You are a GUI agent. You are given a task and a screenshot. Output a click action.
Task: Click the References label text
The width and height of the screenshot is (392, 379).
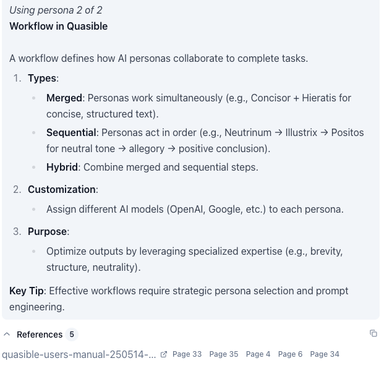coord(40,334)
